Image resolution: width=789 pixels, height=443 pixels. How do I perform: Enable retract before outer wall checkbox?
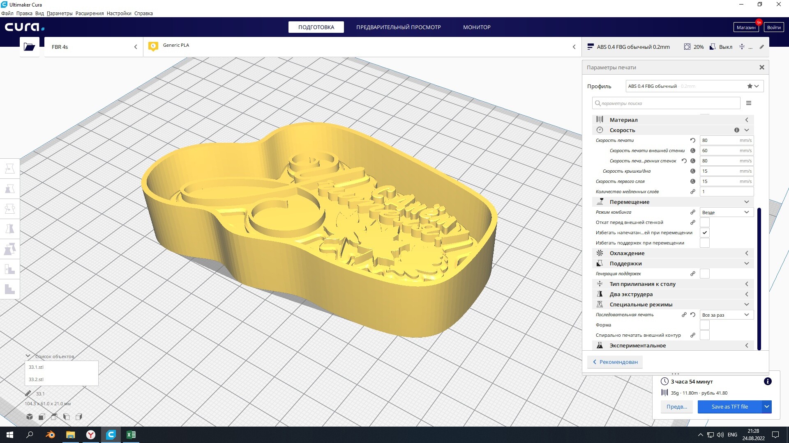704,222
